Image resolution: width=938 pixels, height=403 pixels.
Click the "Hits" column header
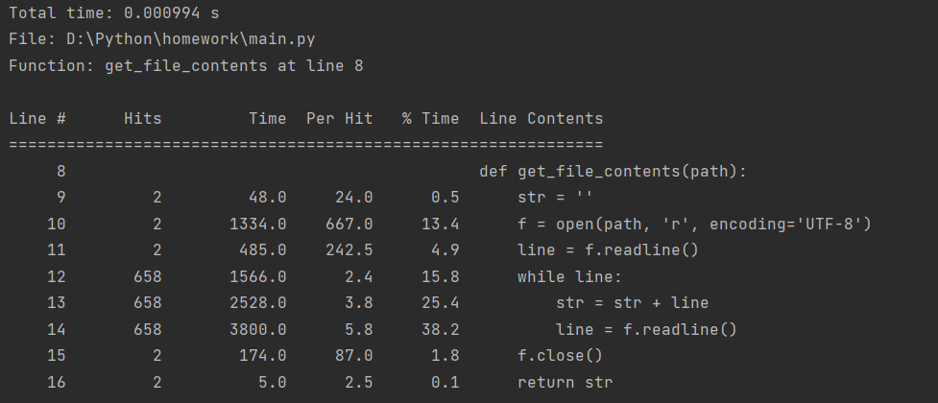point(142,119)
